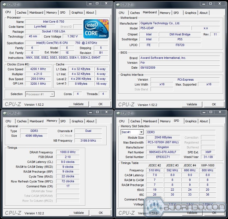This screenshot has height=219, width=228.
Task: Click Validate in Memory window
Action: point(79,213)
